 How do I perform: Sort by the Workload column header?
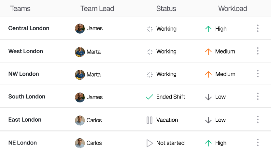(233, 8)
